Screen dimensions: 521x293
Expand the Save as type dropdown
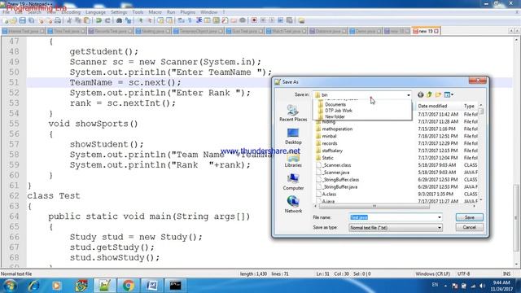click(440, 228)
